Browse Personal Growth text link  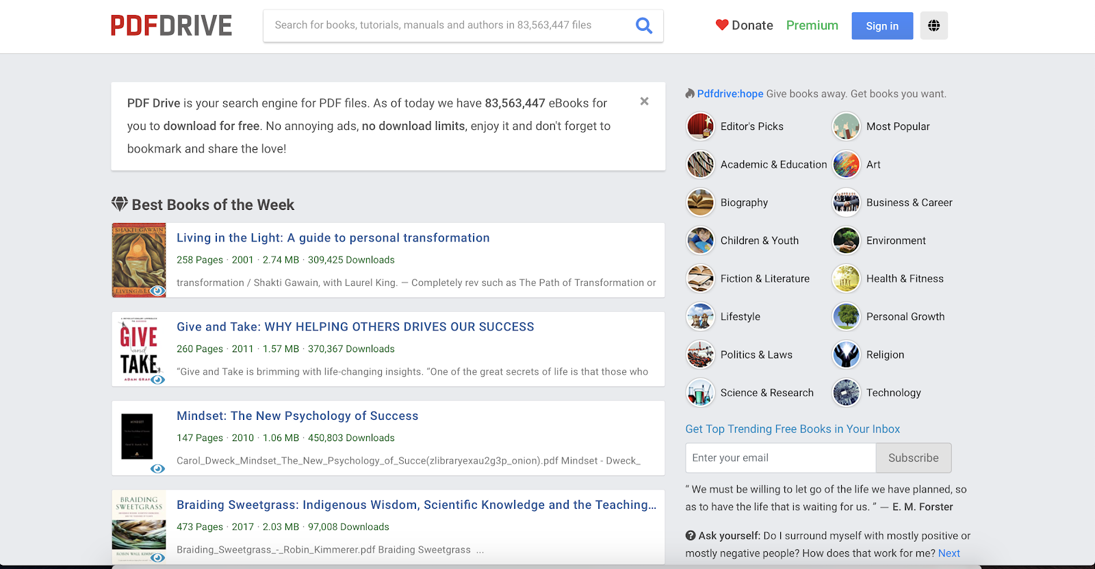905,317
